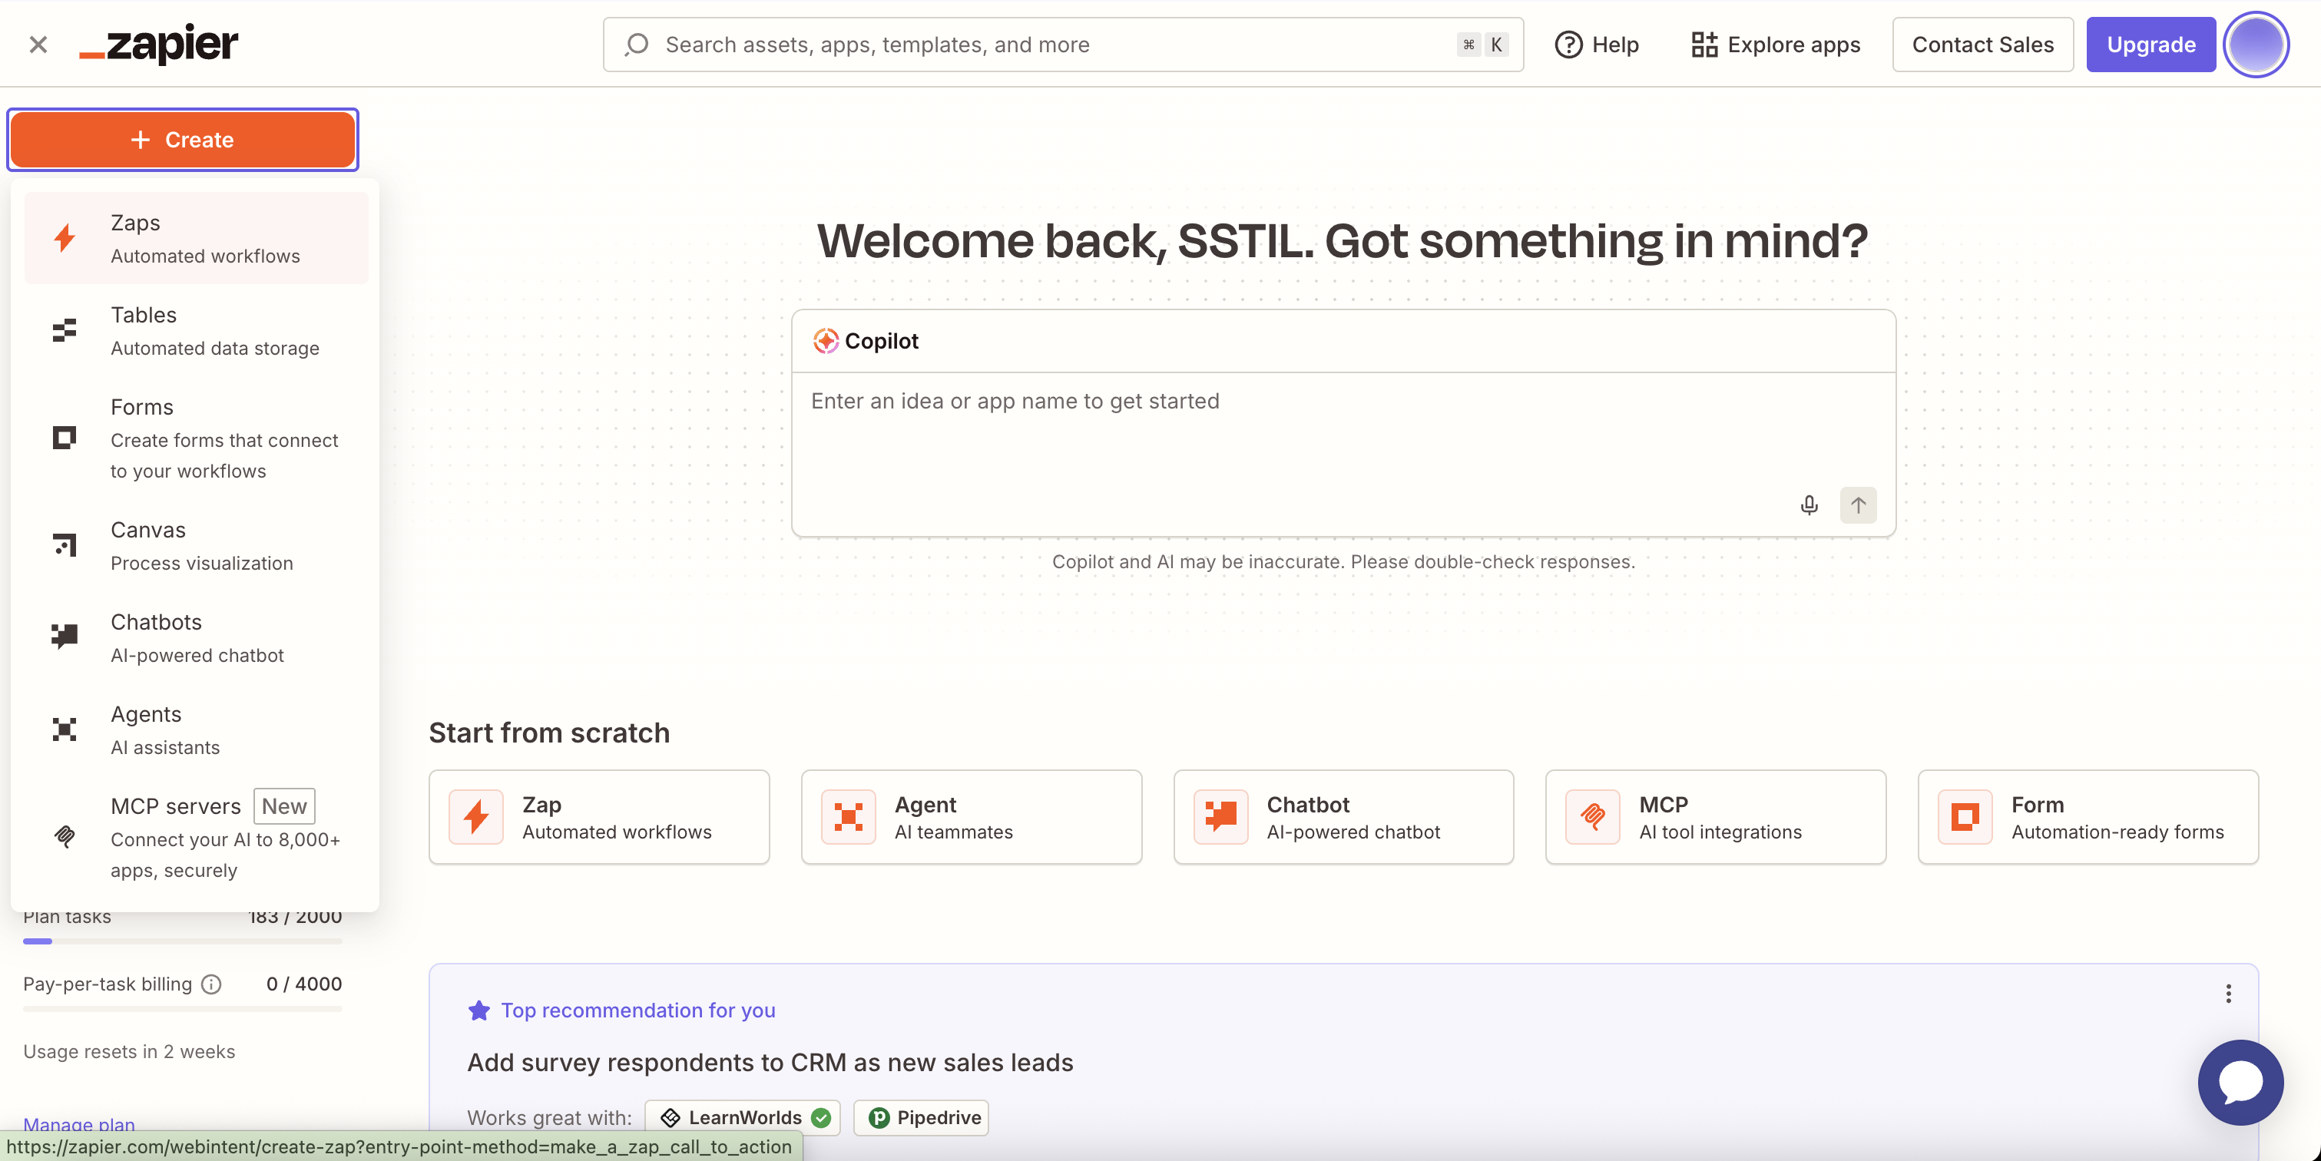Click the Chatbot card icon
The height and width of the screenshot is (1161, 2321).
pos(1220,817)
